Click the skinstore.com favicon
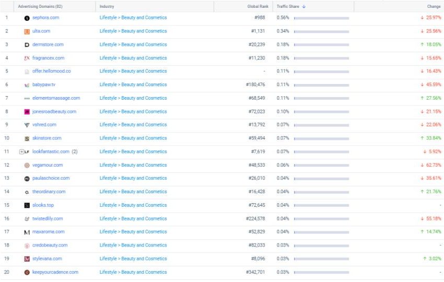Screen dimensions: 444x282 pyautogui.click(x=27, y=138)
